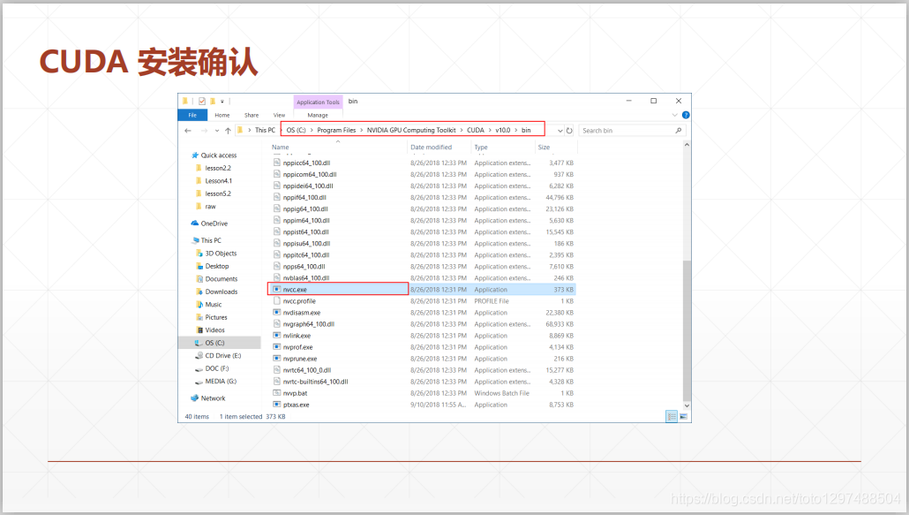
Task: Open 3D Objects in the navigation pane
Action: coord(216,254)
